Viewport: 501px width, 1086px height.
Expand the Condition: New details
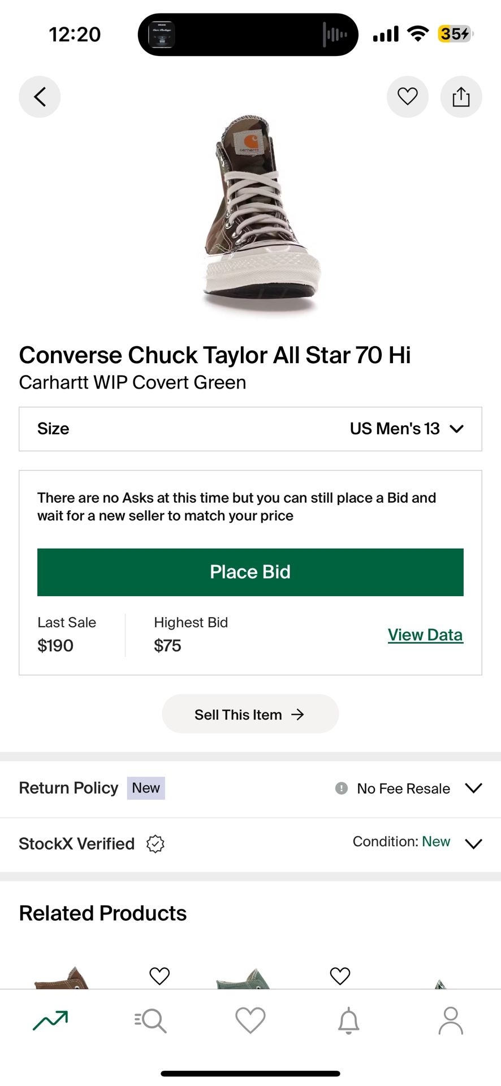click(474, 843)
